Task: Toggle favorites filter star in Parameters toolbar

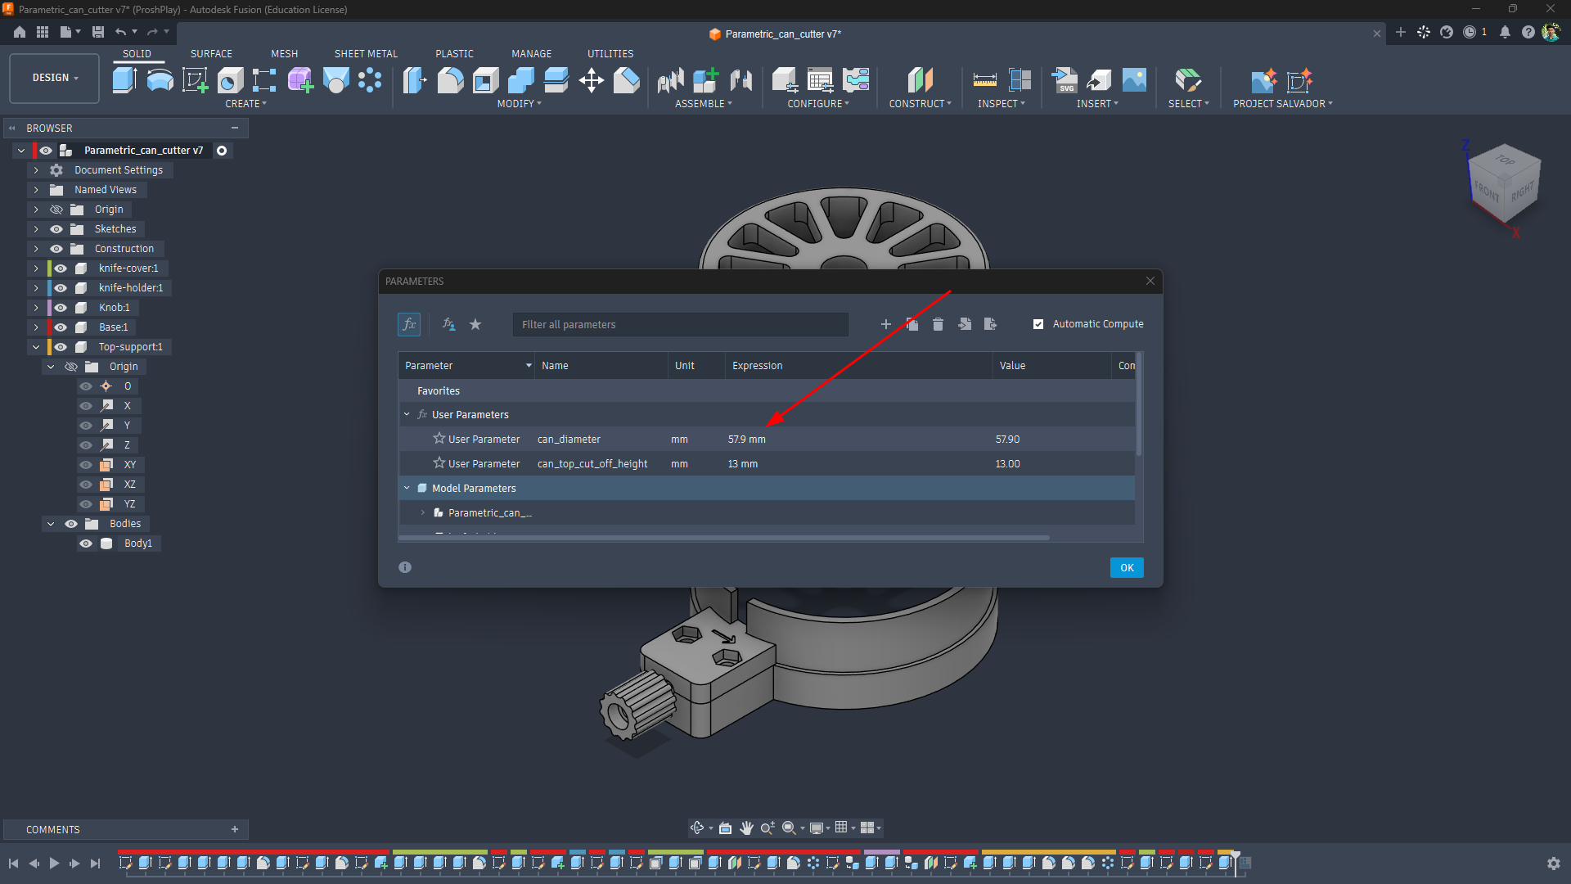Action: click(x=475, y=324)
